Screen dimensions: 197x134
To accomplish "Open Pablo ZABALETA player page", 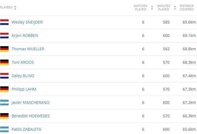I will [x=26, y=129].
